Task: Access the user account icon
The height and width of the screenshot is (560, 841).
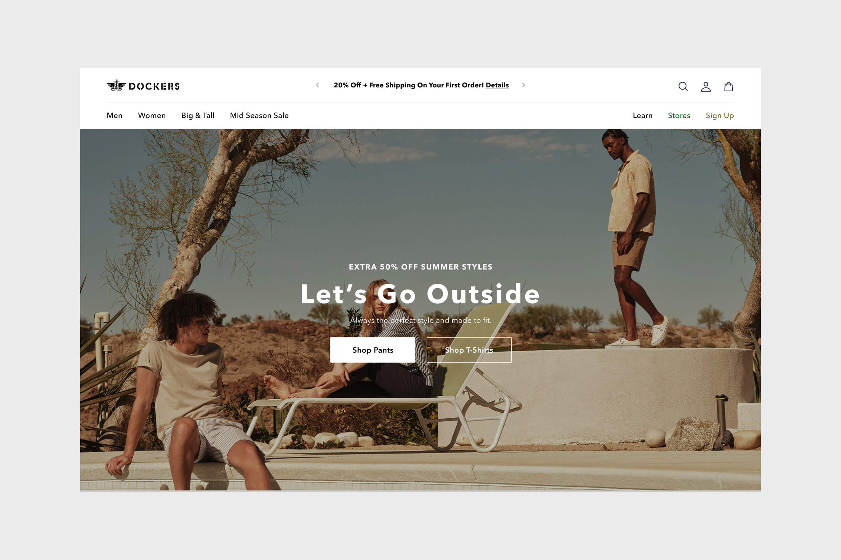Action: click(x=705, y=86)
